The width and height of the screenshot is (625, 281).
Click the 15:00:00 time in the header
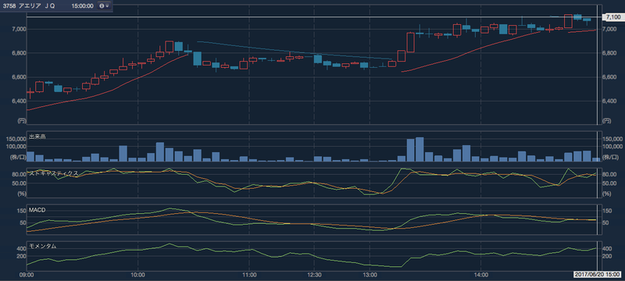pyautogui.click(x=83, y=6)
